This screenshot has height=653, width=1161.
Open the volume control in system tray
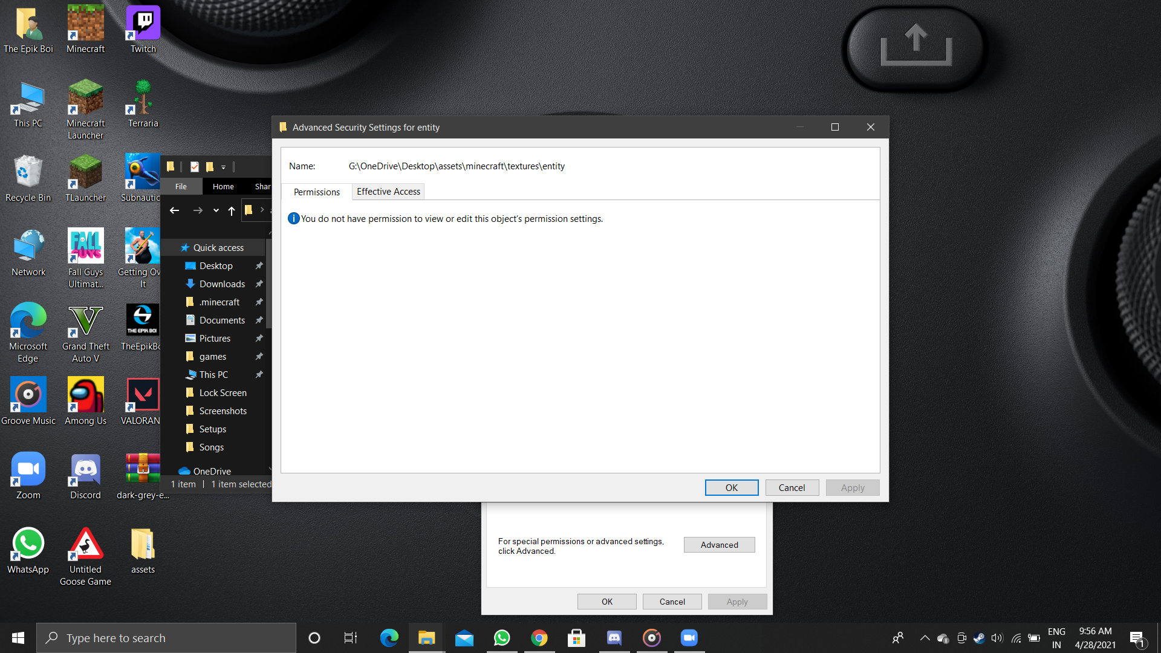[997, 638]
